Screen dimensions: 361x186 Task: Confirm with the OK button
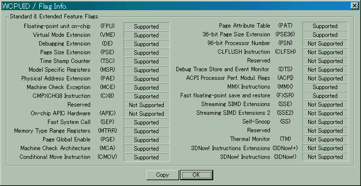(196, 175)
